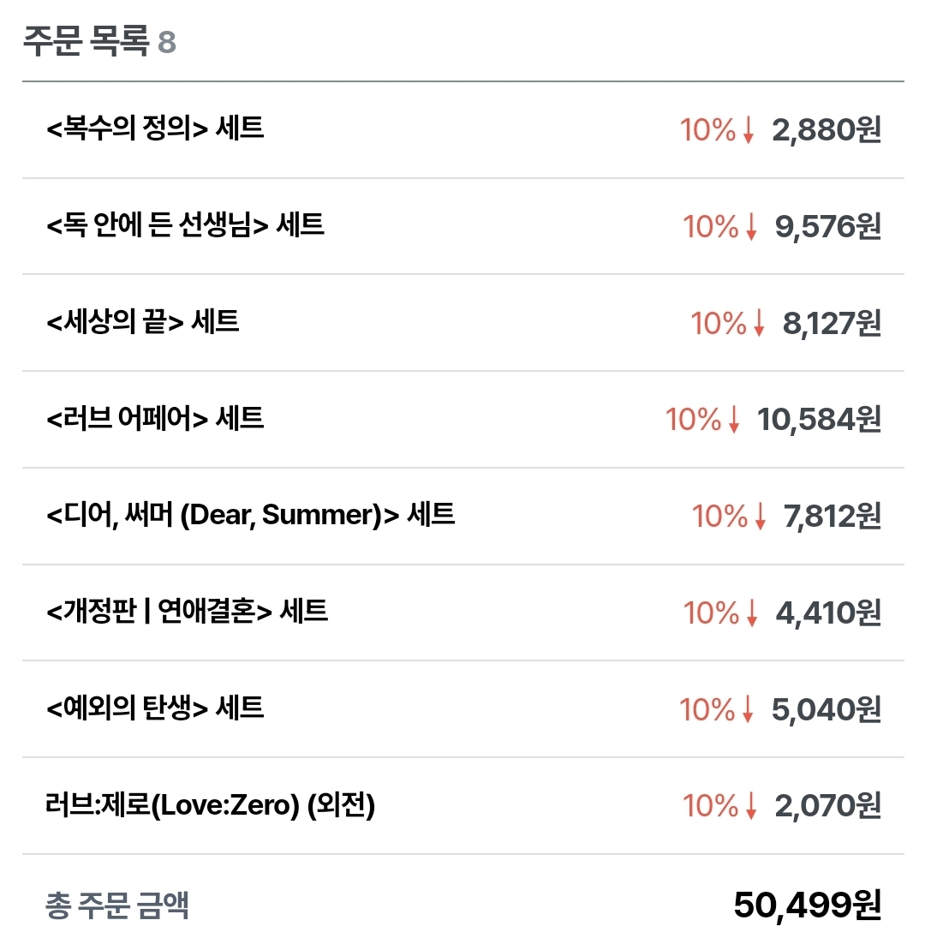Open the <독 안에 든 선생님> 세트 item
Viewport: 925px width, 950px height.
tap(185, 225)
